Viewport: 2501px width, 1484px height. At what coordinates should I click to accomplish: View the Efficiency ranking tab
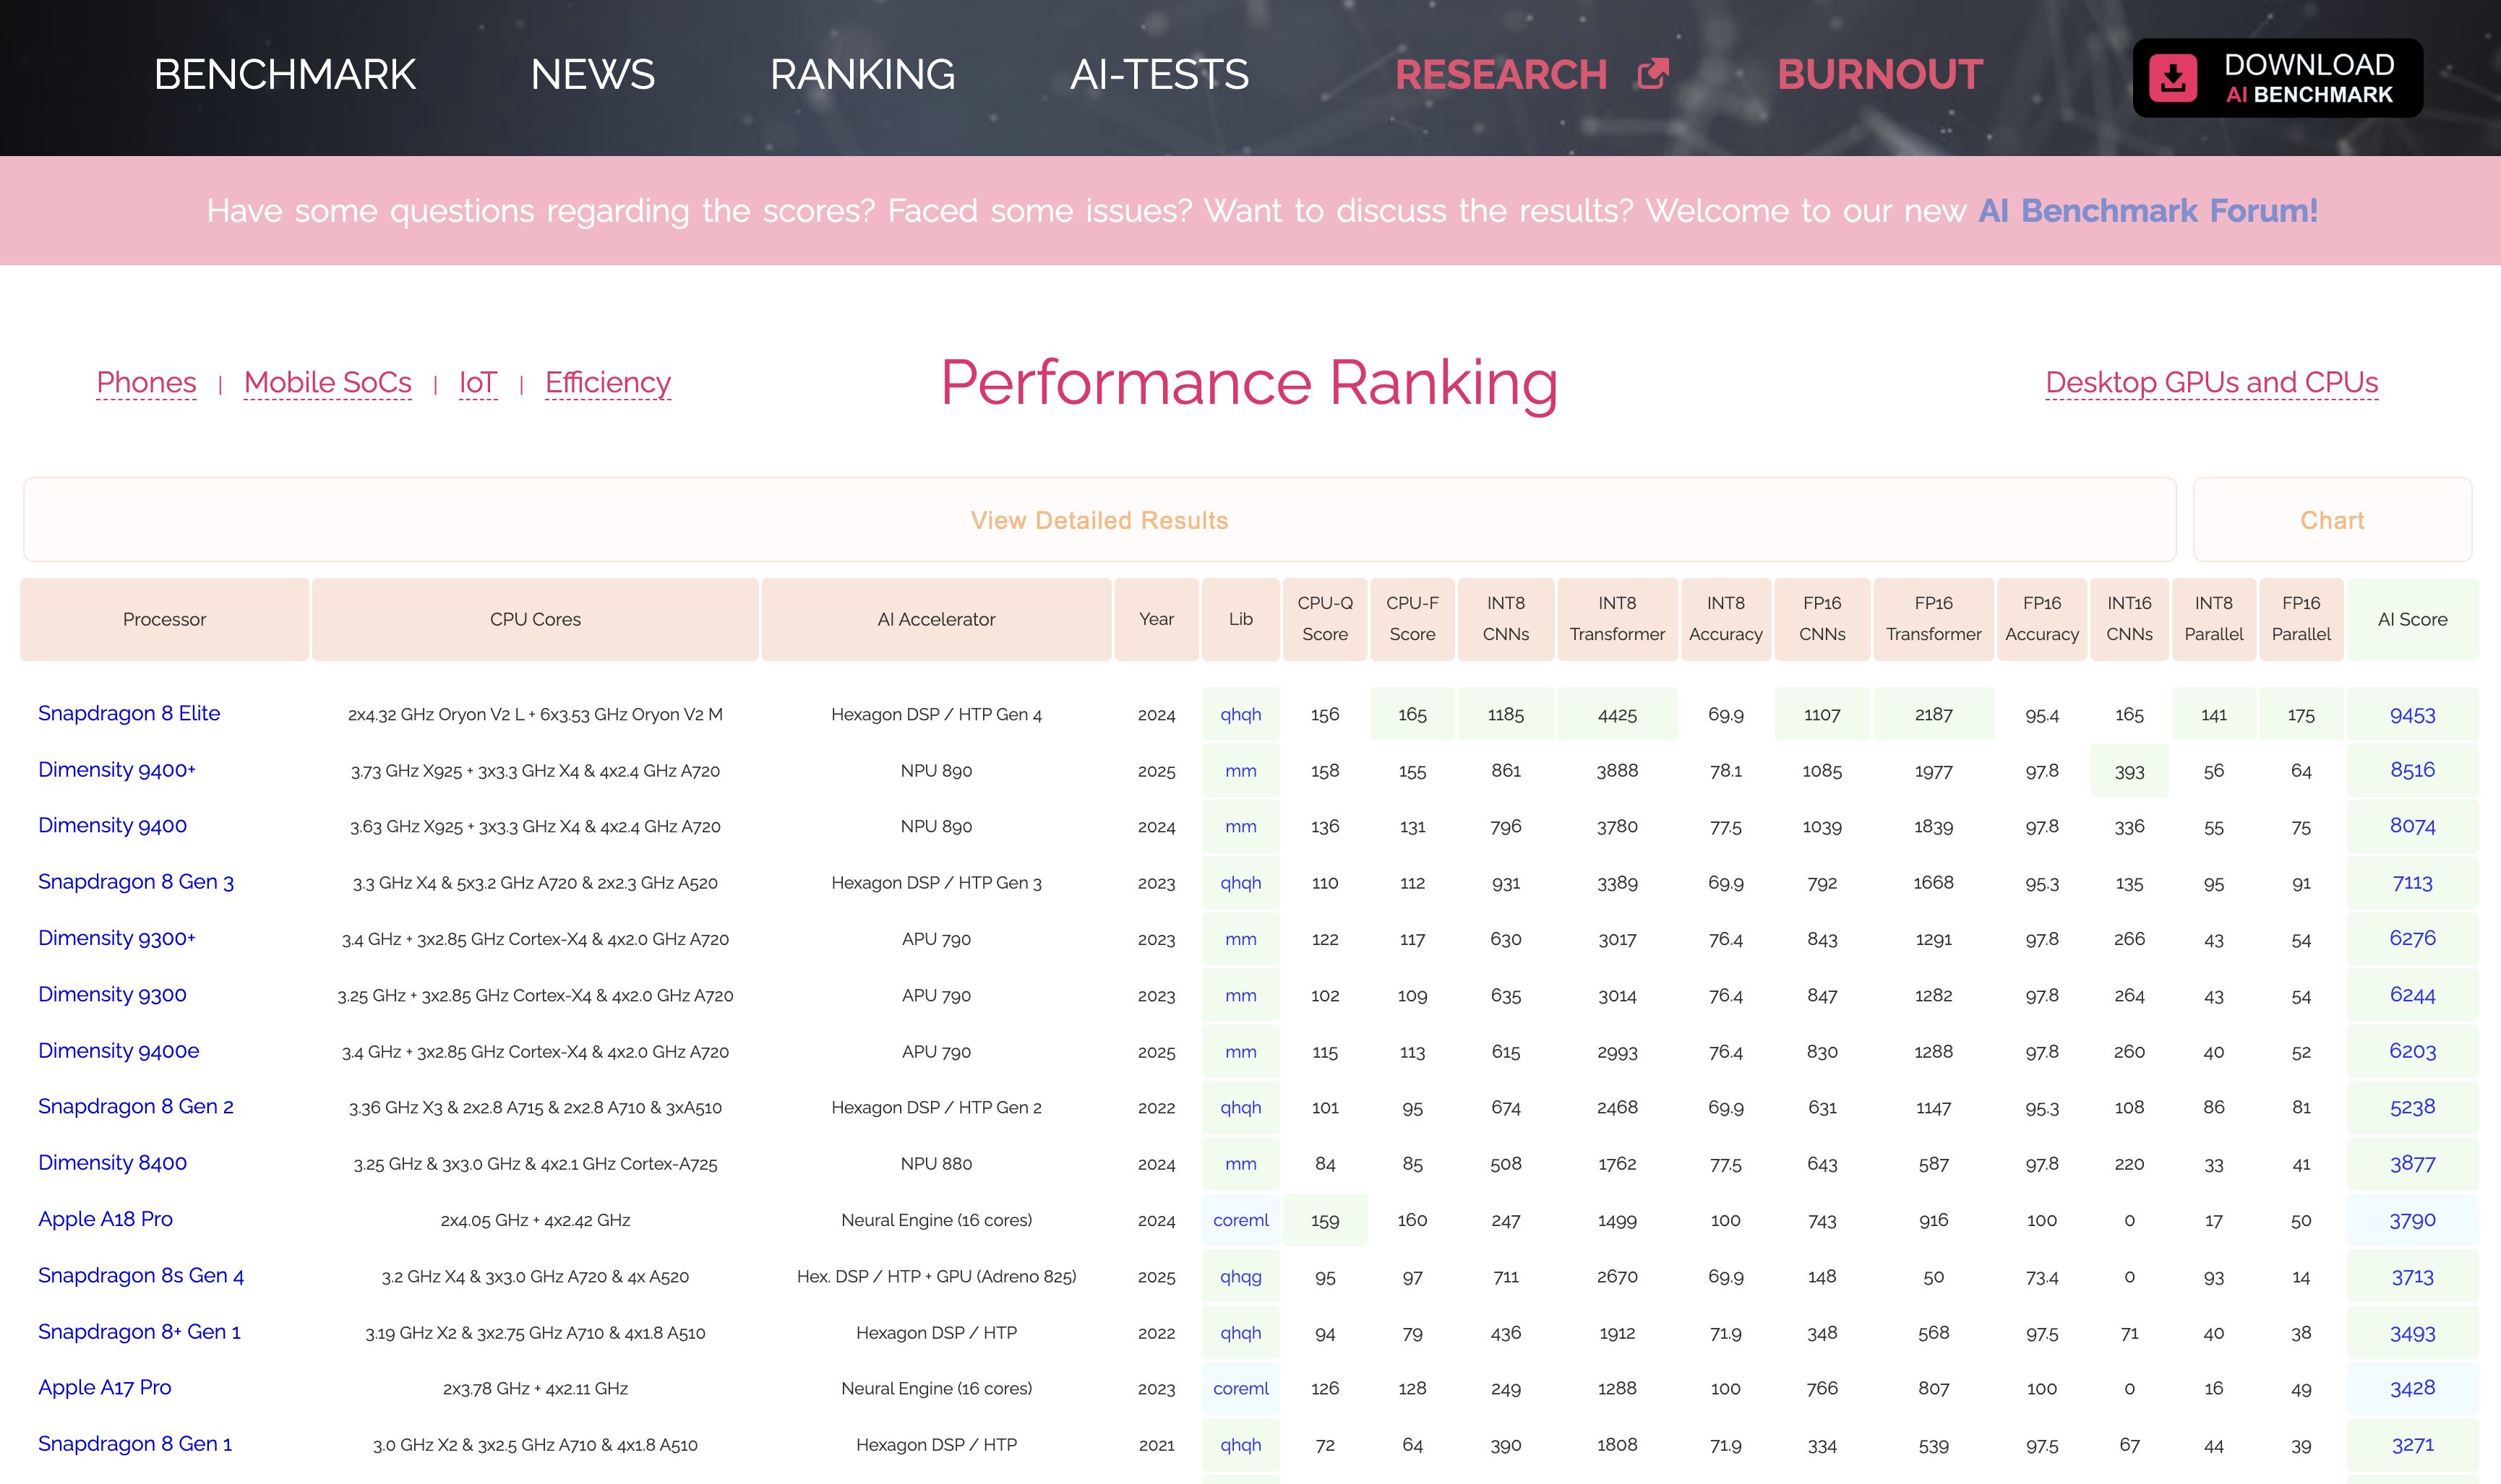607,382
